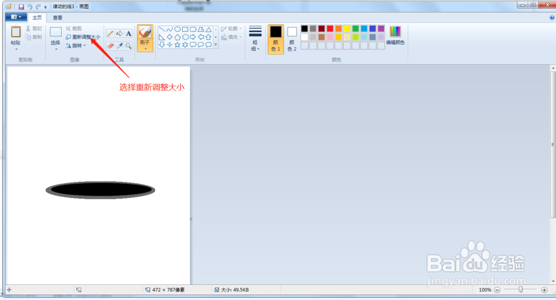Viewport: 556px width, 300px height.
Task: Click the black ellipse on the canvas
Action: click(100, 190)
